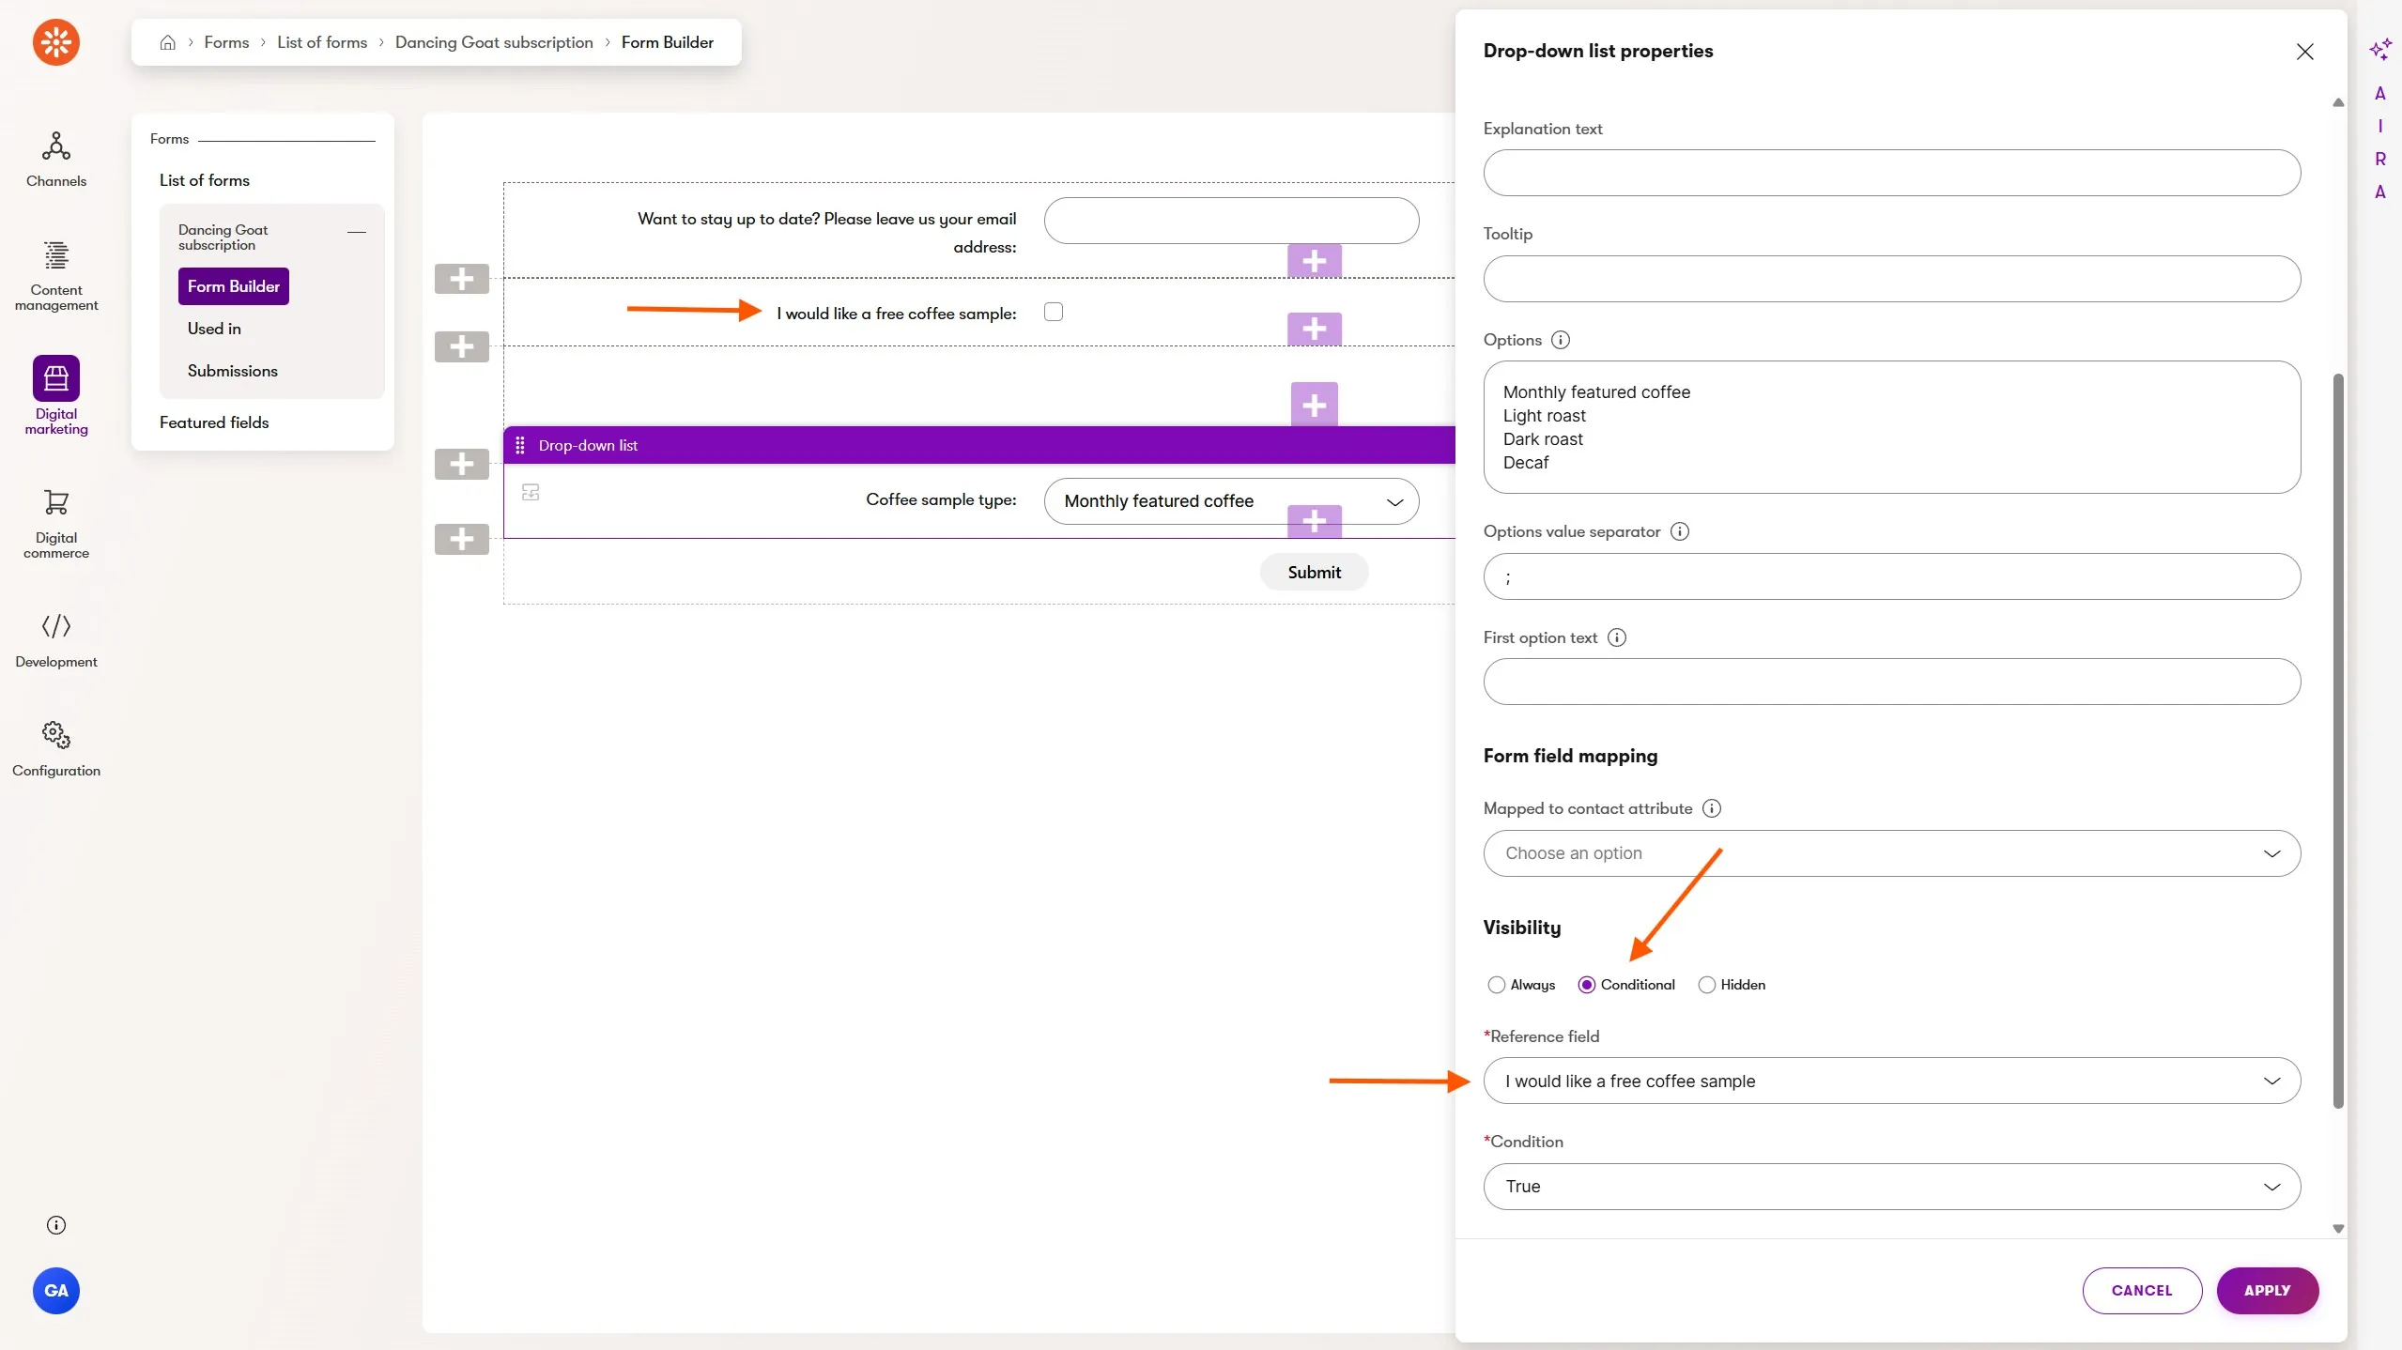Viewport: 2402px width, 1350px height.
Task: Check the free coffee sample checkbox
Action: (1054, 312)
